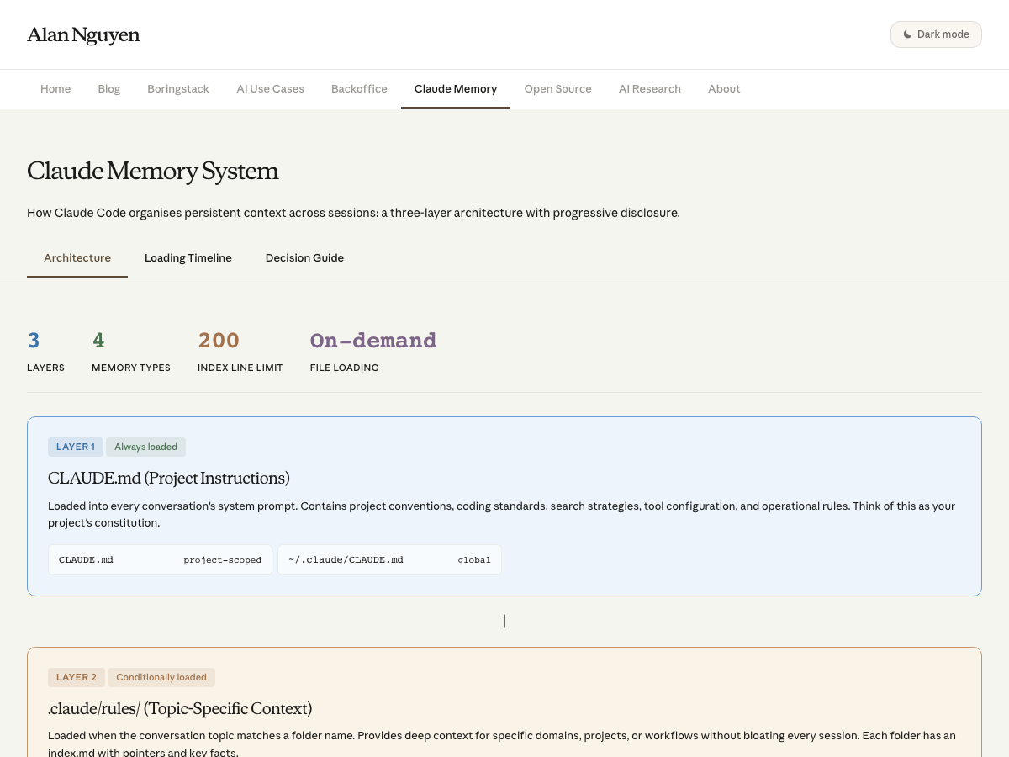The width and height of the screenshot is (1009, 757).
Task: Select the Architecture tab
Action: (x=77, y=257)
